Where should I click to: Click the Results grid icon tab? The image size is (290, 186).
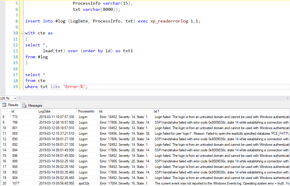pyautogui.click(x=11, y=105)
